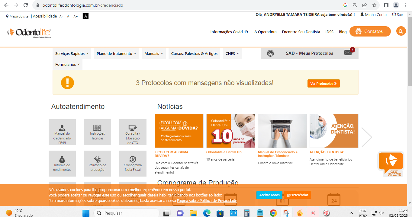This screenshot has width=412, height=217.
Task: Click the SAD - Meus Protocolos banner
Action: click(310, 53)
